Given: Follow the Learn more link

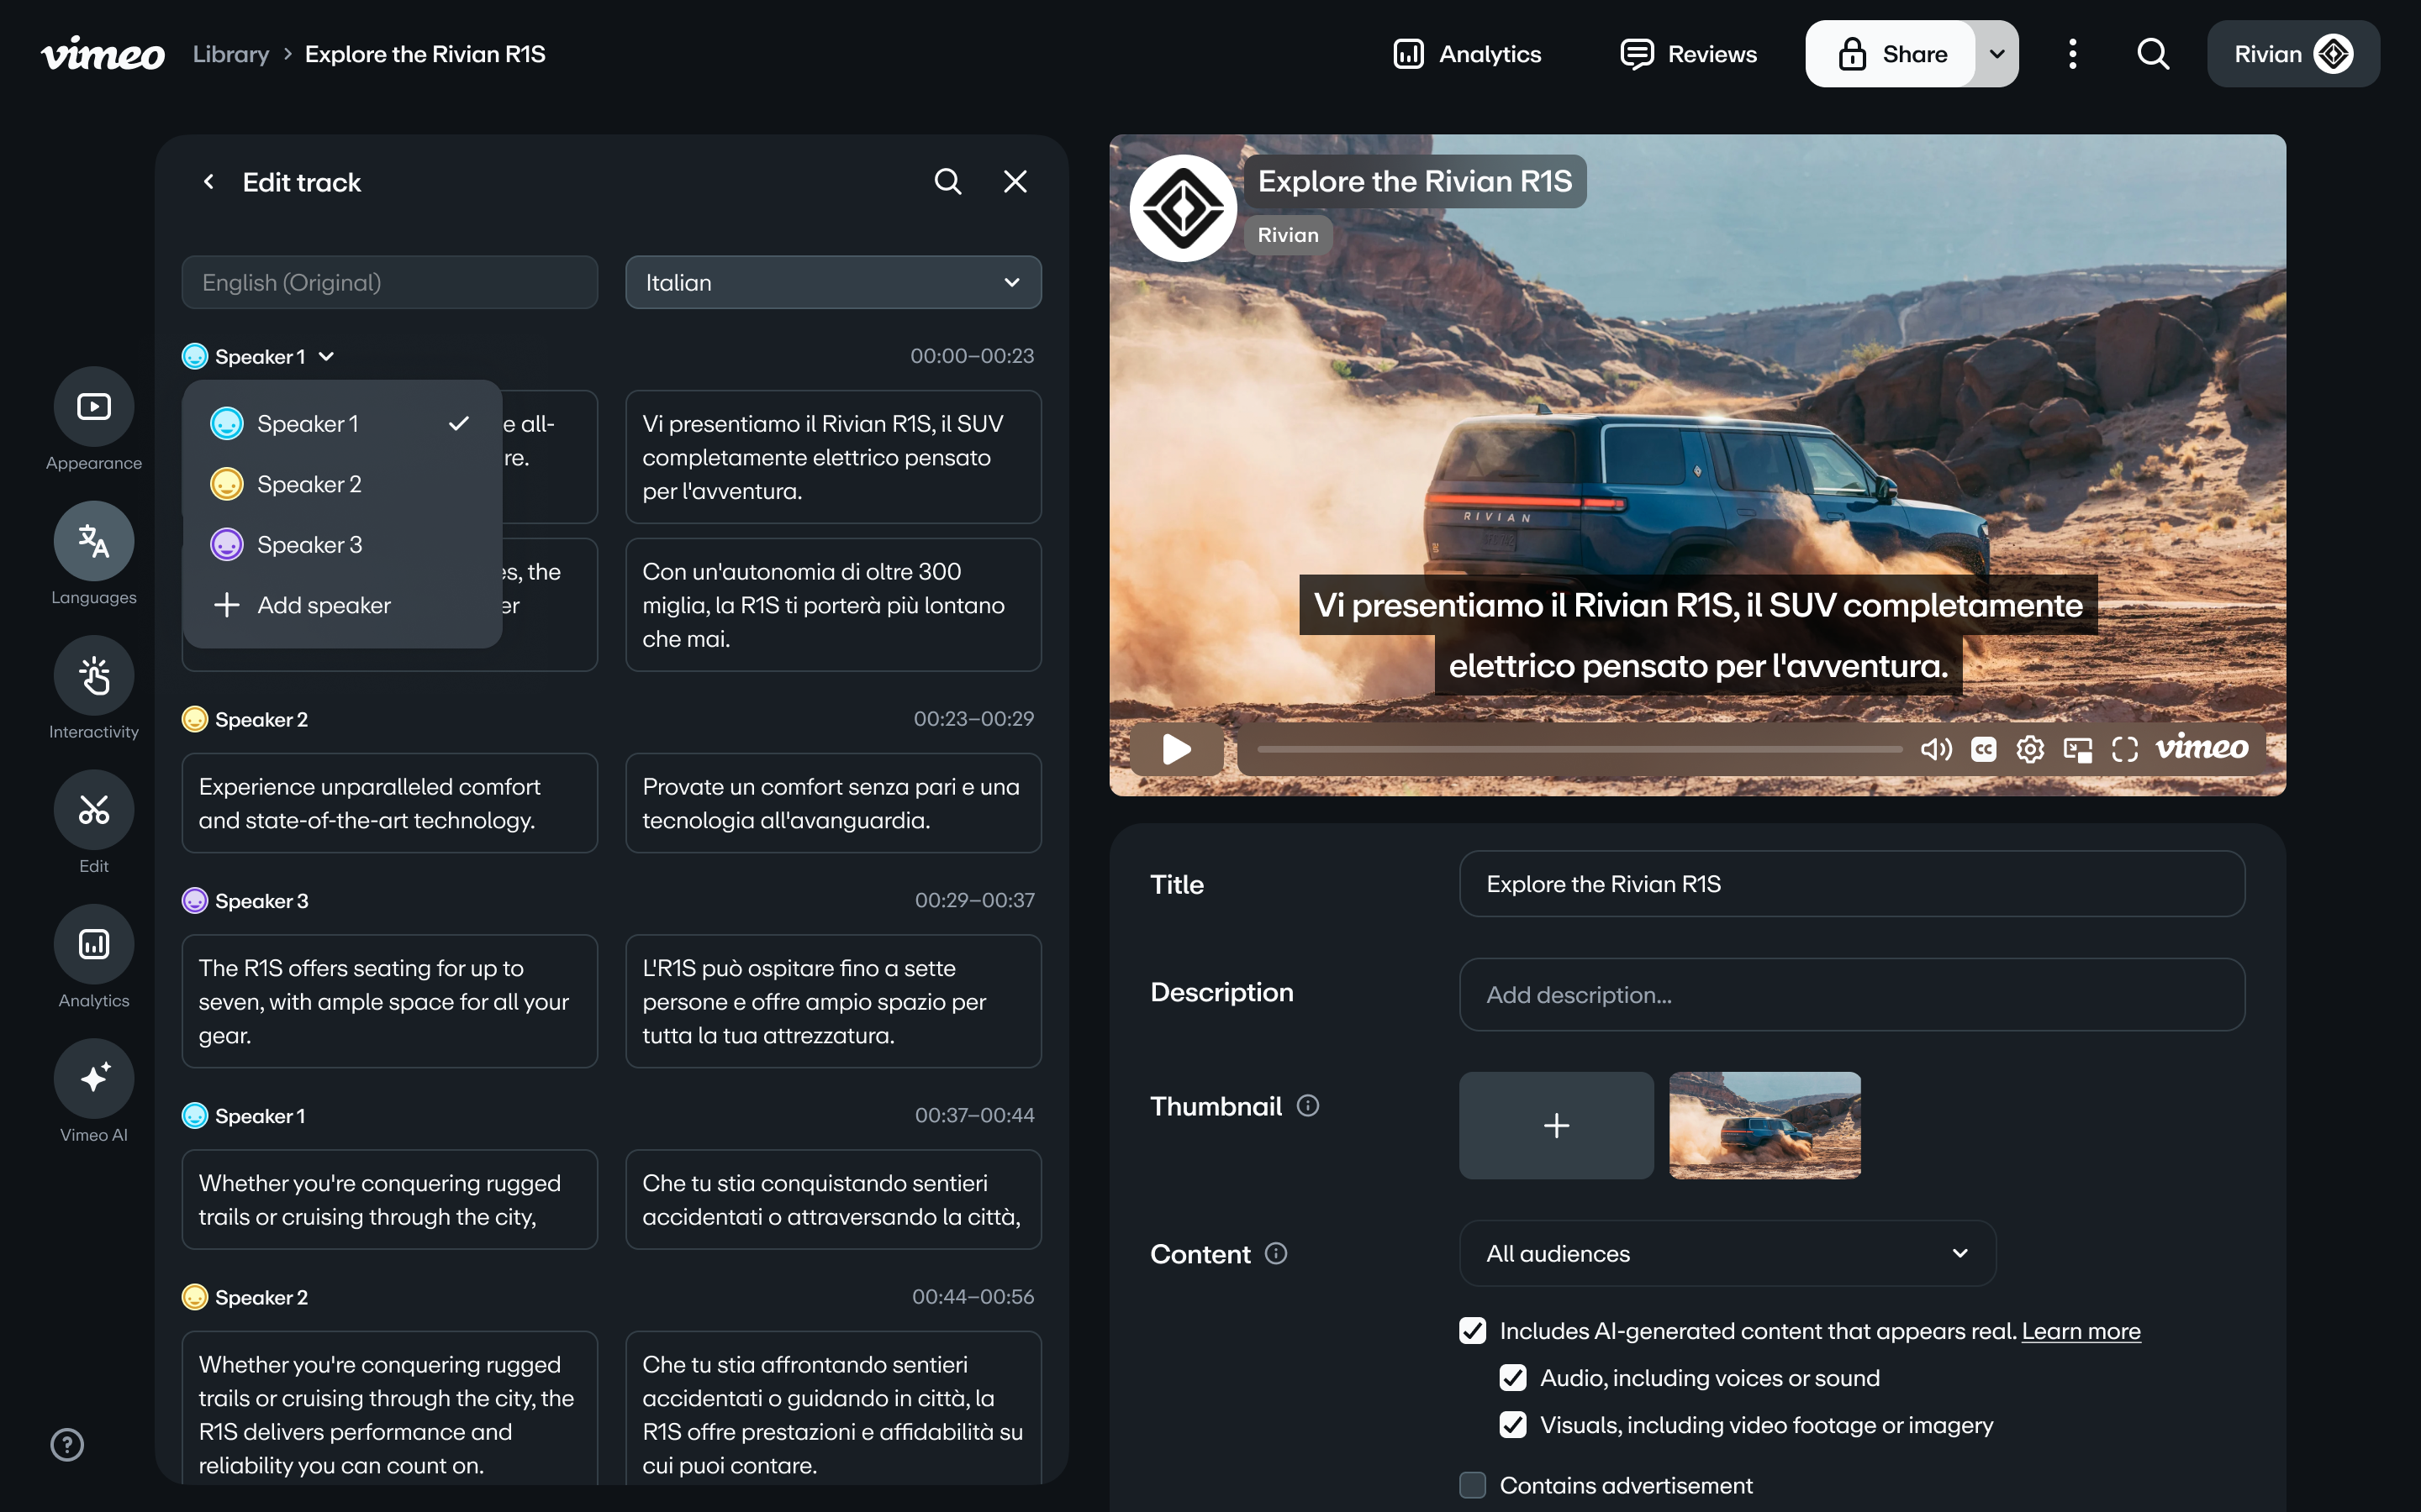Looking at the screenshot, I should pyautogui.click(x=2080, y=1331).
